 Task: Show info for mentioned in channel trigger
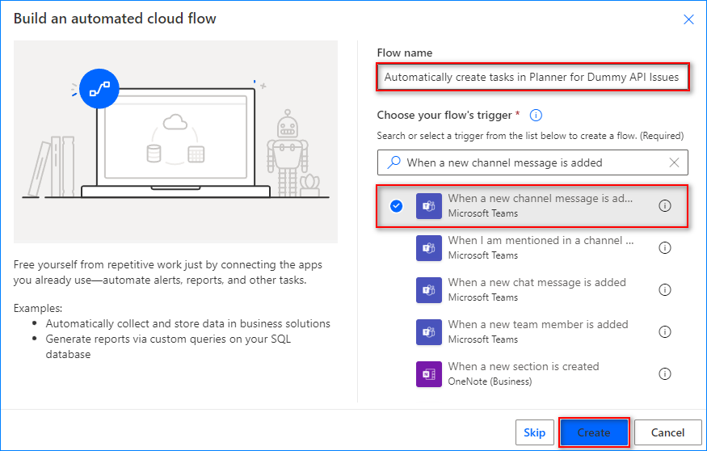(x=665, y=248)
